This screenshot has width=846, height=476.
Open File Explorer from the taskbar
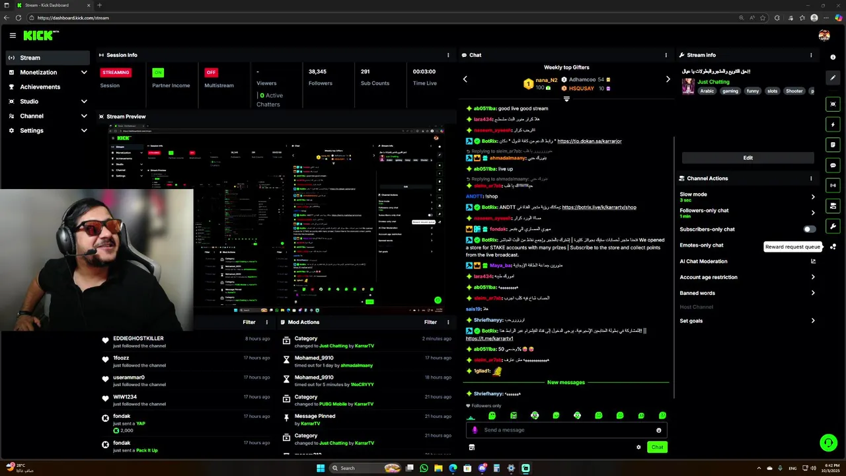click(x=438, y=468)
